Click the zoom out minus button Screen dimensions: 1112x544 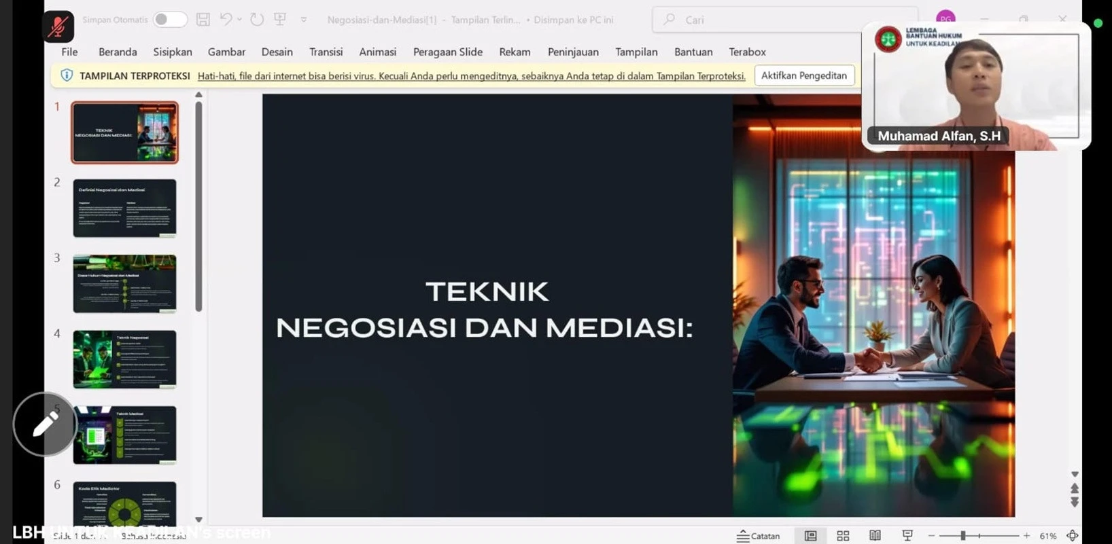(932, 536)
